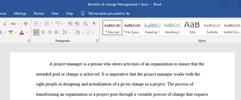Click the Numbering list icon

pos(47,23)
